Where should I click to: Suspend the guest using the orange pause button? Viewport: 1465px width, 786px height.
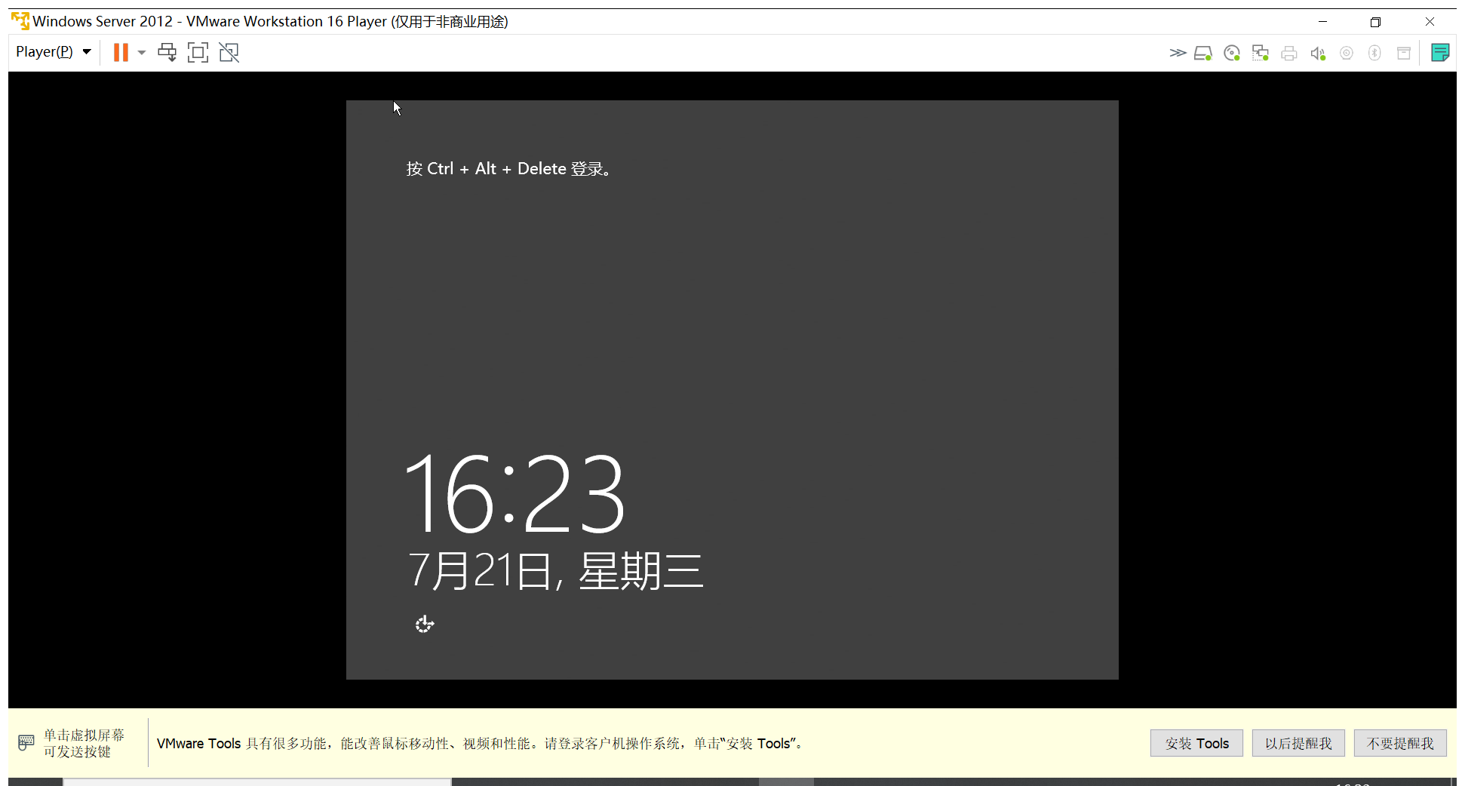point(121,52)
